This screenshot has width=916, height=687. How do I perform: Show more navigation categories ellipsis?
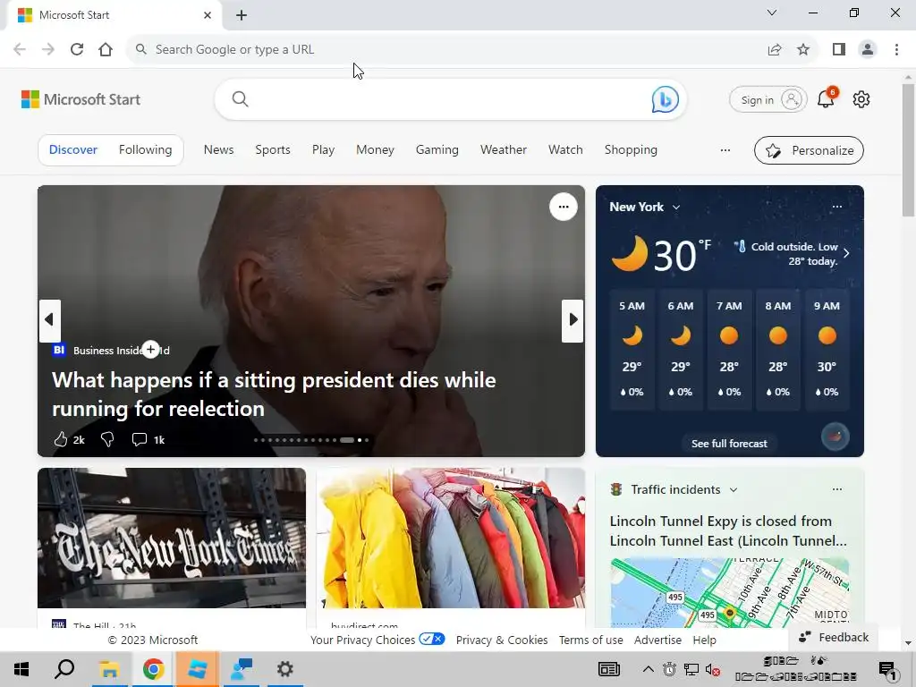725,150
